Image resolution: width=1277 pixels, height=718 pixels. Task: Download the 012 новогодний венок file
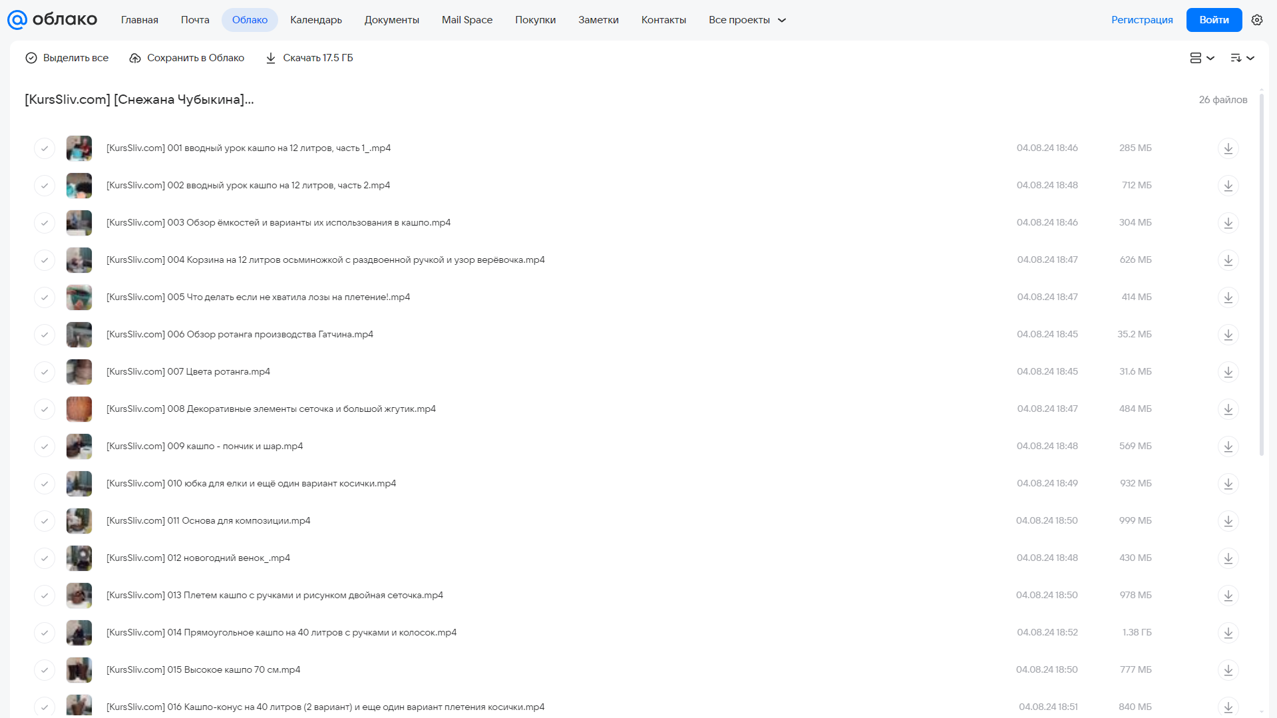coord(1228,558)
